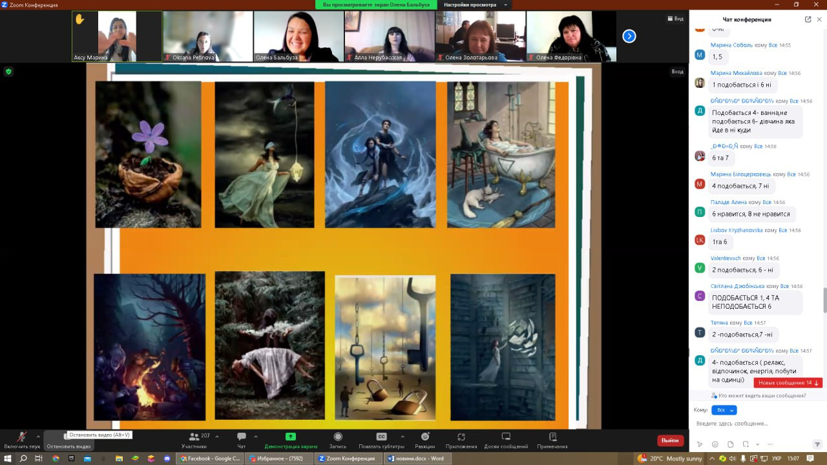The image size is (827, 465).
Task: Take a screenshot for chat
Action: (744, 444)
